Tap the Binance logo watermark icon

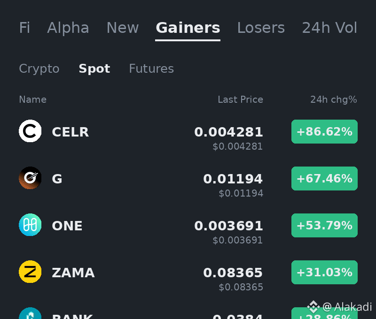tap(313, 307)
